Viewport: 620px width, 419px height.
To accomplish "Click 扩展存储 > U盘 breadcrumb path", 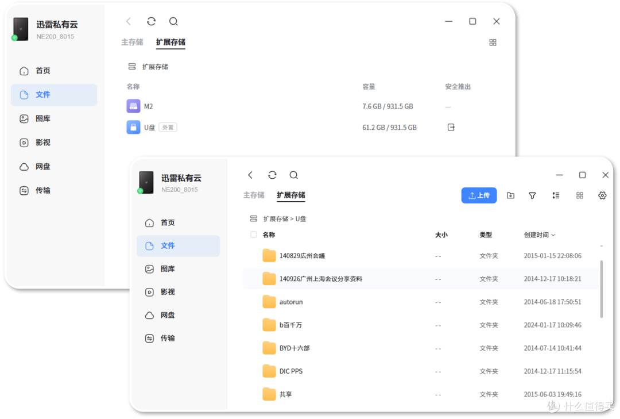I will click(x=285, y=218).
